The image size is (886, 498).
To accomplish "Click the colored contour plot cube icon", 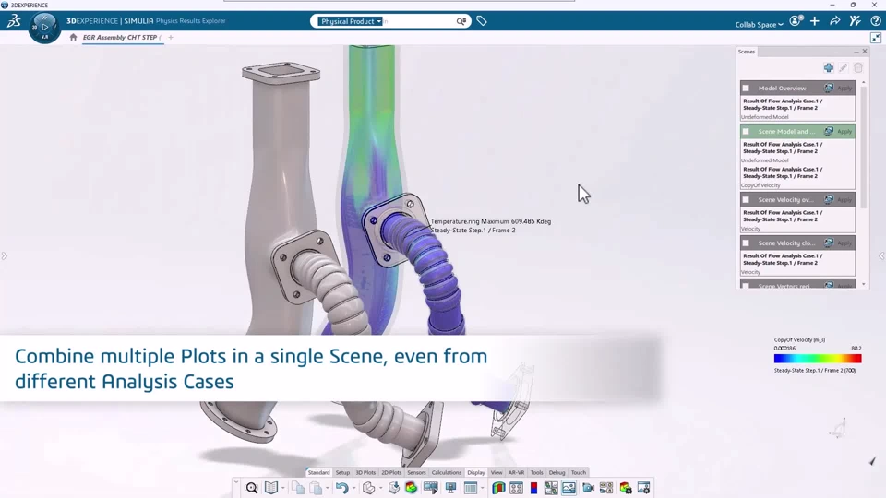I will pos(411,488).
